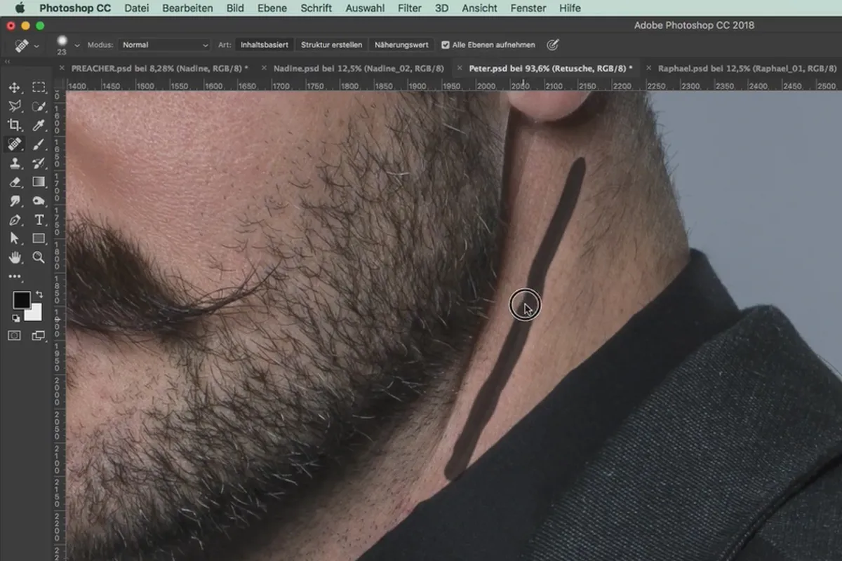Select the Polygonal Lasso tool
Viewport: 842px width, 561px height.
point(15,107)
